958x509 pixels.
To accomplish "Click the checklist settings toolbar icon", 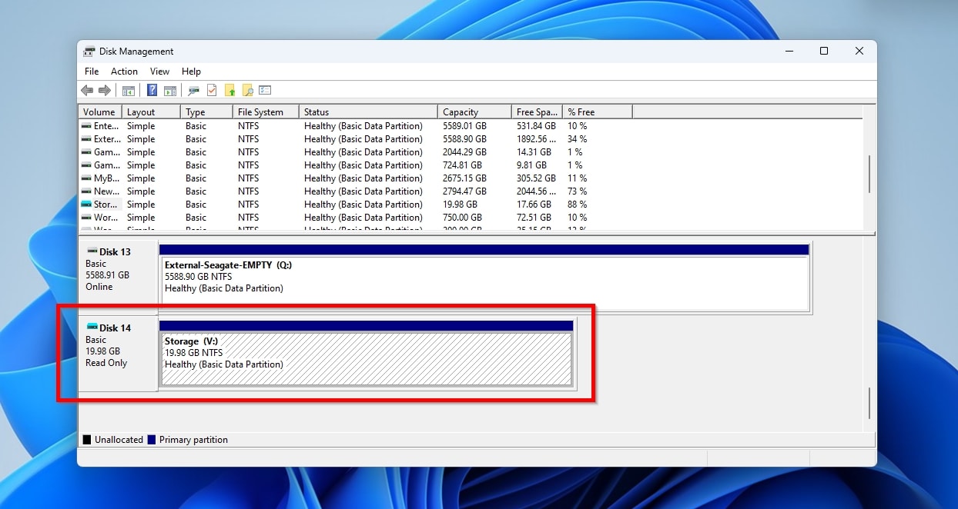I will [x=265, y=91].
